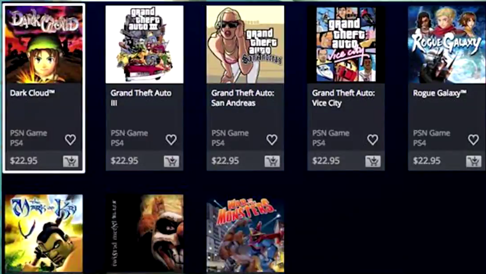Add Rogue Galaxy to the shopping cart
Viewport: 486px width, 274px height.
(474, 162)
